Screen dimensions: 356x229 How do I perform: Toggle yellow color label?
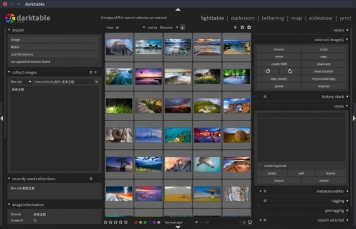click(x=141, y=222)
